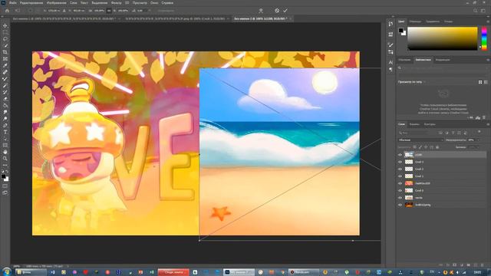Screen dimensions: 491x276
Task: Select the Eraser tool
Action: click(5, 99)
